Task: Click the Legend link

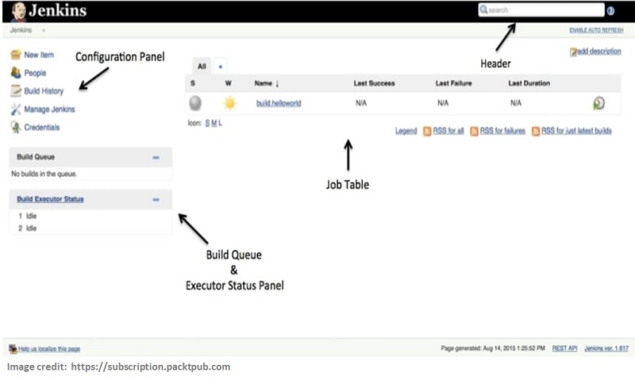Action: (406, 131)
